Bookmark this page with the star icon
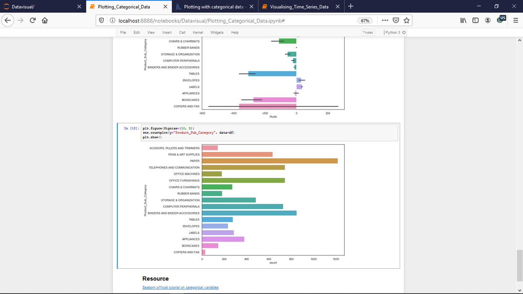The height and width of the screenshot is (294, 523). (406, 20)
